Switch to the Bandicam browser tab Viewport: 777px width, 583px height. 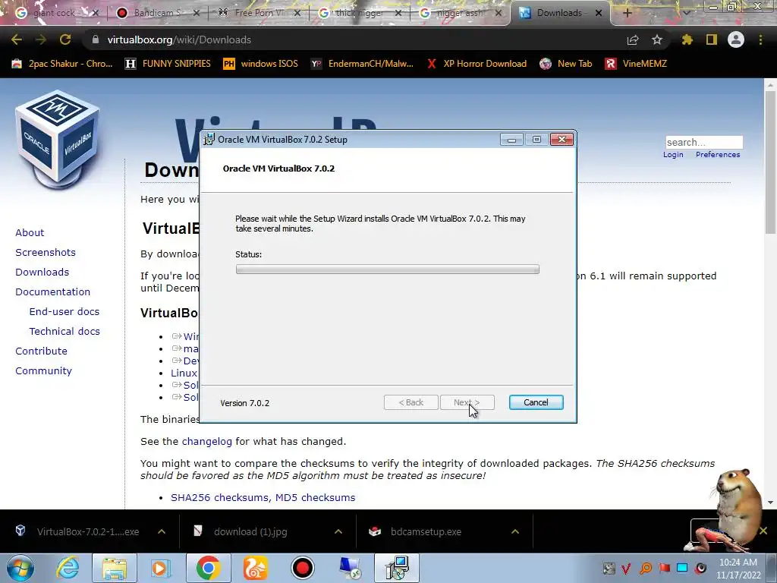[x=157, y=13]
